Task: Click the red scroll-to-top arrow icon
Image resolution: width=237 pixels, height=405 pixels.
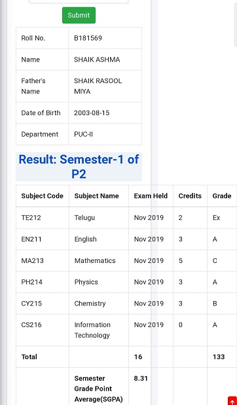Action: pyautogui.click(x=232, y=400)
